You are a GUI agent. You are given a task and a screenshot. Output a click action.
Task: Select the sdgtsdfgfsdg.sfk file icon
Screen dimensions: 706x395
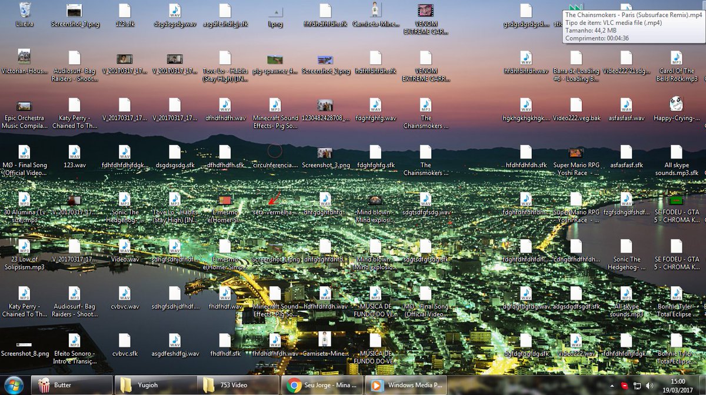pos(425,250)
